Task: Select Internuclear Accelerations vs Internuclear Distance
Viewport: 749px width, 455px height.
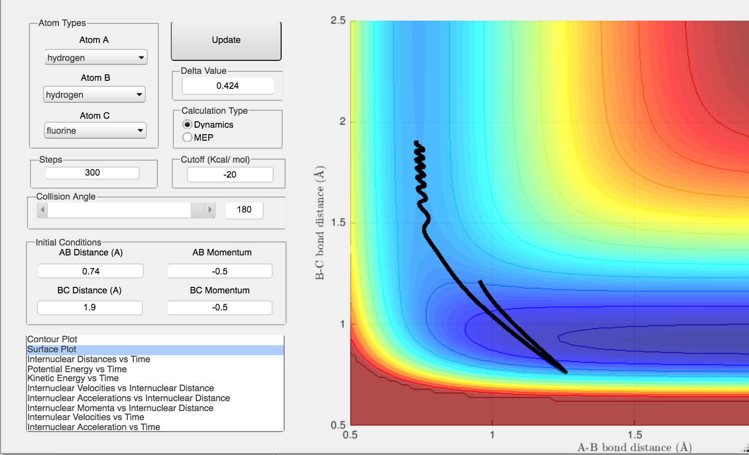Action: click(155, 398)
